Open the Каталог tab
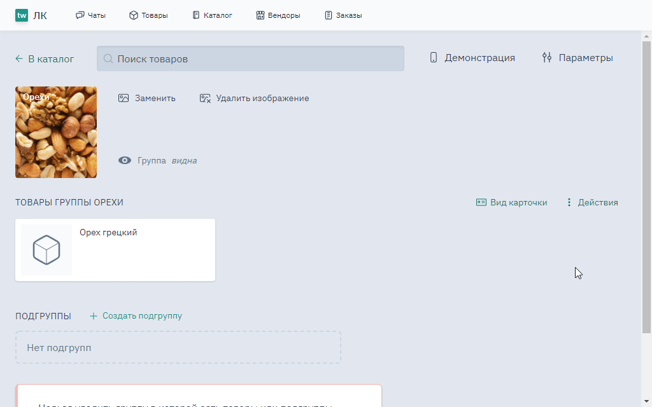 coord(212,15)
